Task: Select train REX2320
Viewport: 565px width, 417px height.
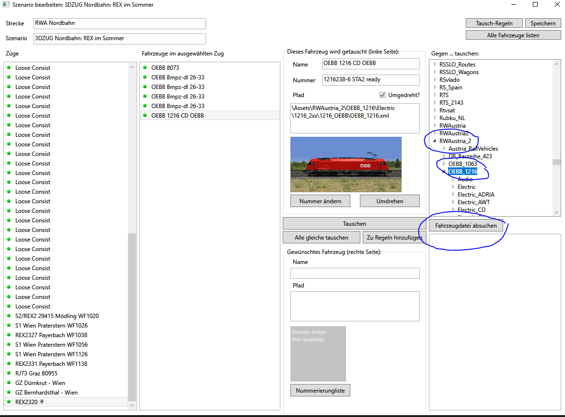Action: [x=66, y=402]
